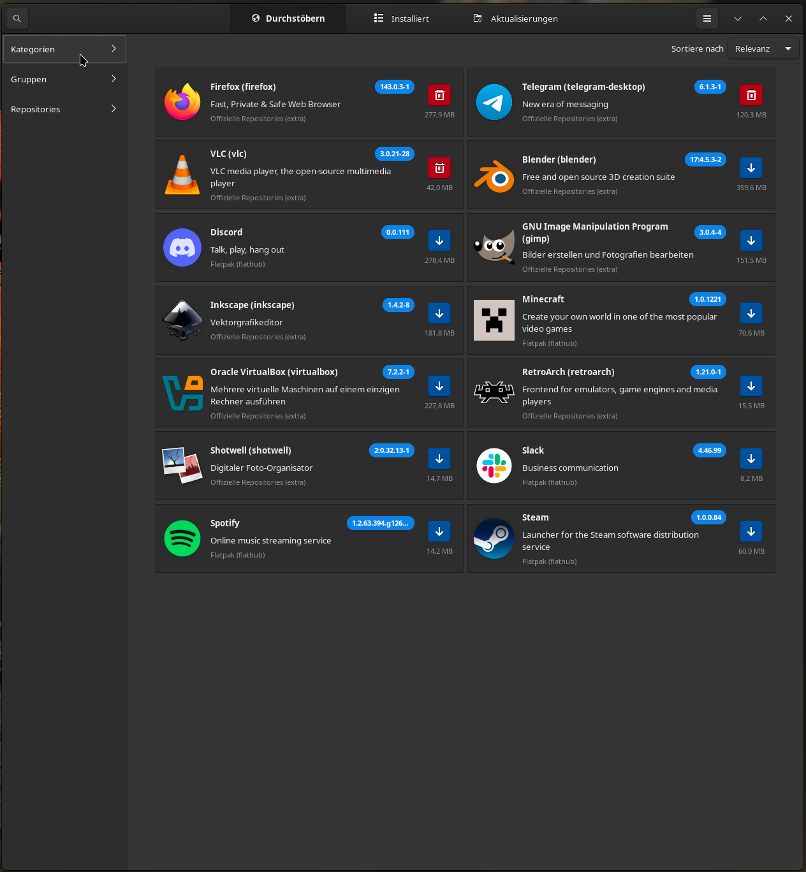Click Firefox version badge 143.0.3-1
Image resolution: width=806 pixels, height=872 pixels.
[x=395, y=87]
